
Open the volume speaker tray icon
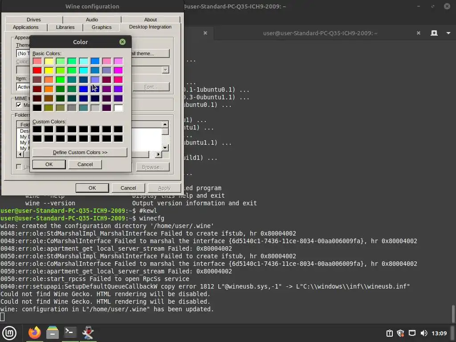pos(424,333)
